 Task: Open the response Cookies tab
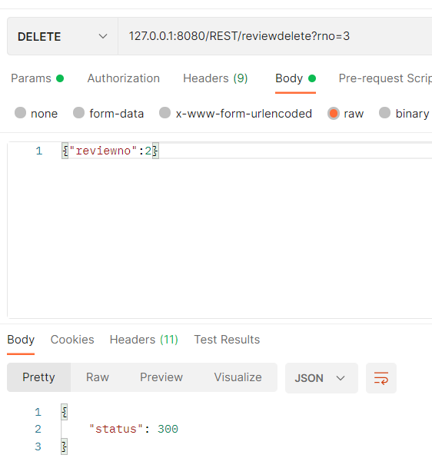pos(72,340)
